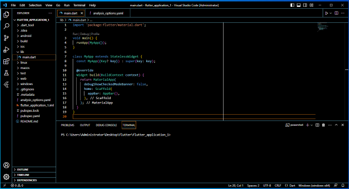Click Ln 20, Col 1 cursor position
The image size is (349, 189).
(x=236, y=186)
